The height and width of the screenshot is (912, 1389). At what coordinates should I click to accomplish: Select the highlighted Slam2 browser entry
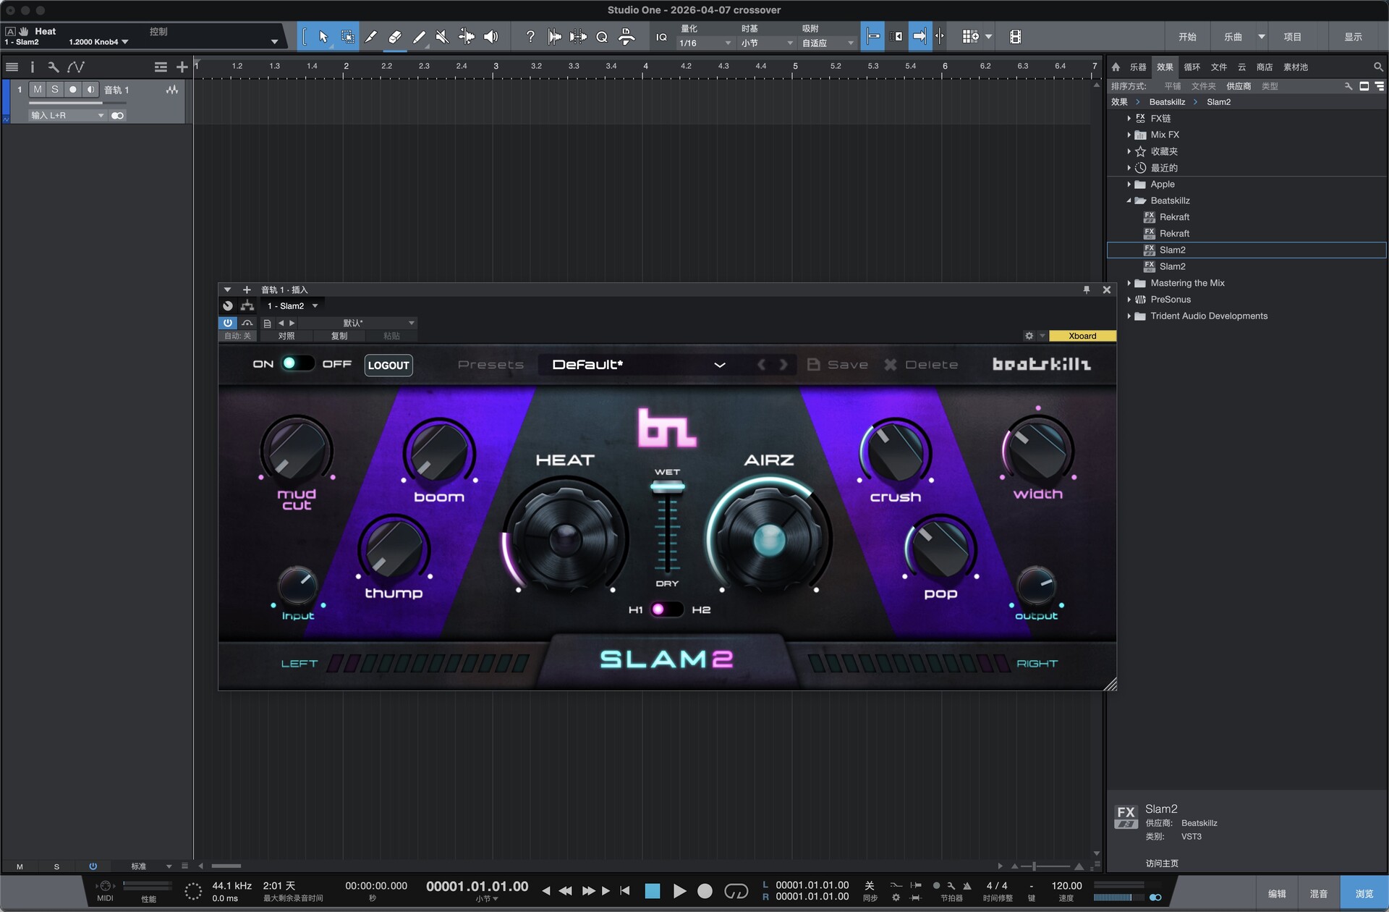click(x=1246, y=250)
